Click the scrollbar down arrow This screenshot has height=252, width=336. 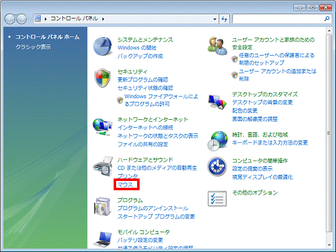point(329,245)
